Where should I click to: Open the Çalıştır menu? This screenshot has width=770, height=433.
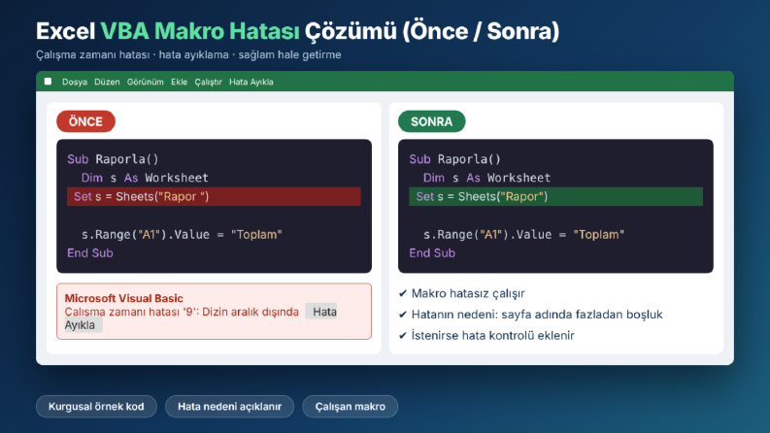coord(208,82)
